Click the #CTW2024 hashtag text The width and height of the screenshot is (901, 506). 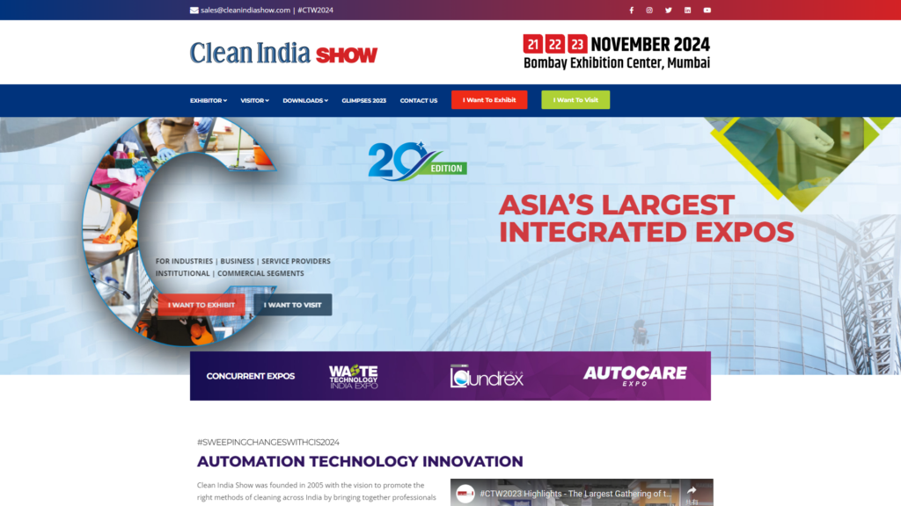(316, 10)
